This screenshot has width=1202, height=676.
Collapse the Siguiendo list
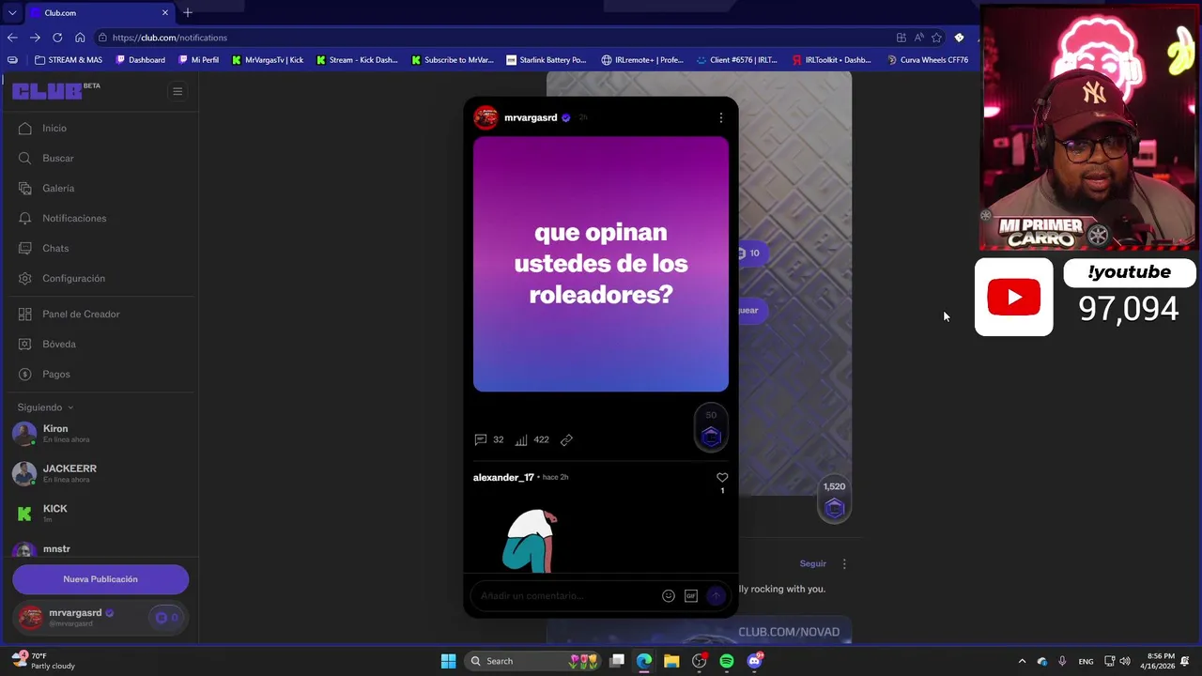coord(45,407)
